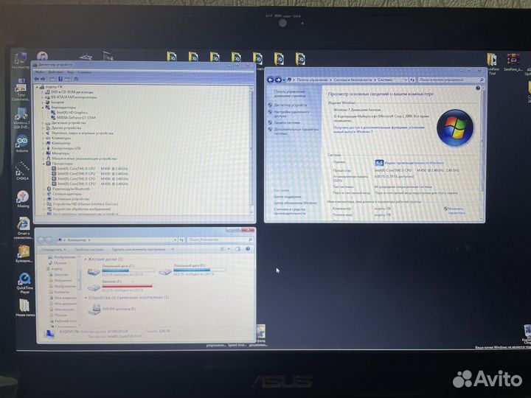Open the CH341A desktop shortcut

pyautogui.click(x=22, y=170)
